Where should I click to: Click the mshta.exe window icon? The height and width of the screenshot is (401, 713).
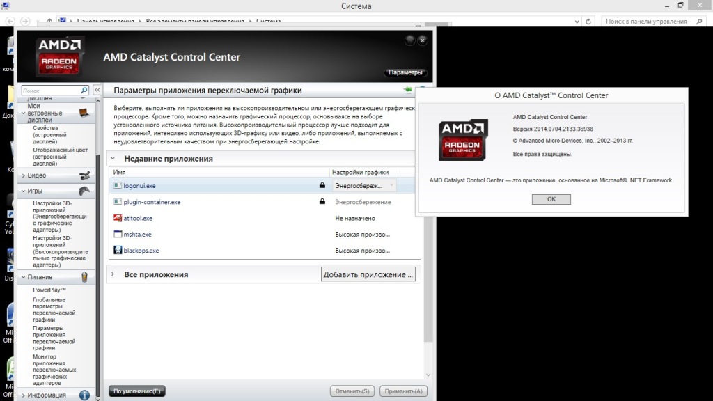(x=118, y=235)
